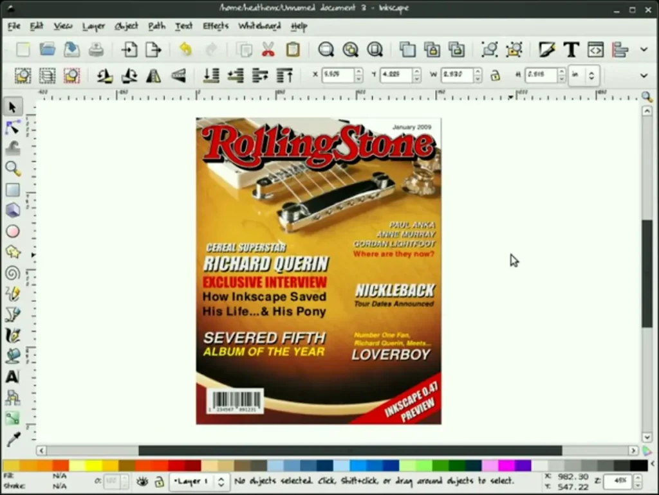The height and width of the screenshot is (495, 659).
Task: Open the units dropdown showing in
Action: click(583, 76)
